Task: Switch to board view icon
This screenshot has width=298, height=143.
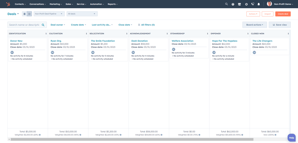Action: point(29,14)
